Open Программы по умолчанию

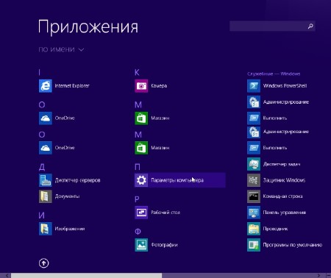pos(285,245)
